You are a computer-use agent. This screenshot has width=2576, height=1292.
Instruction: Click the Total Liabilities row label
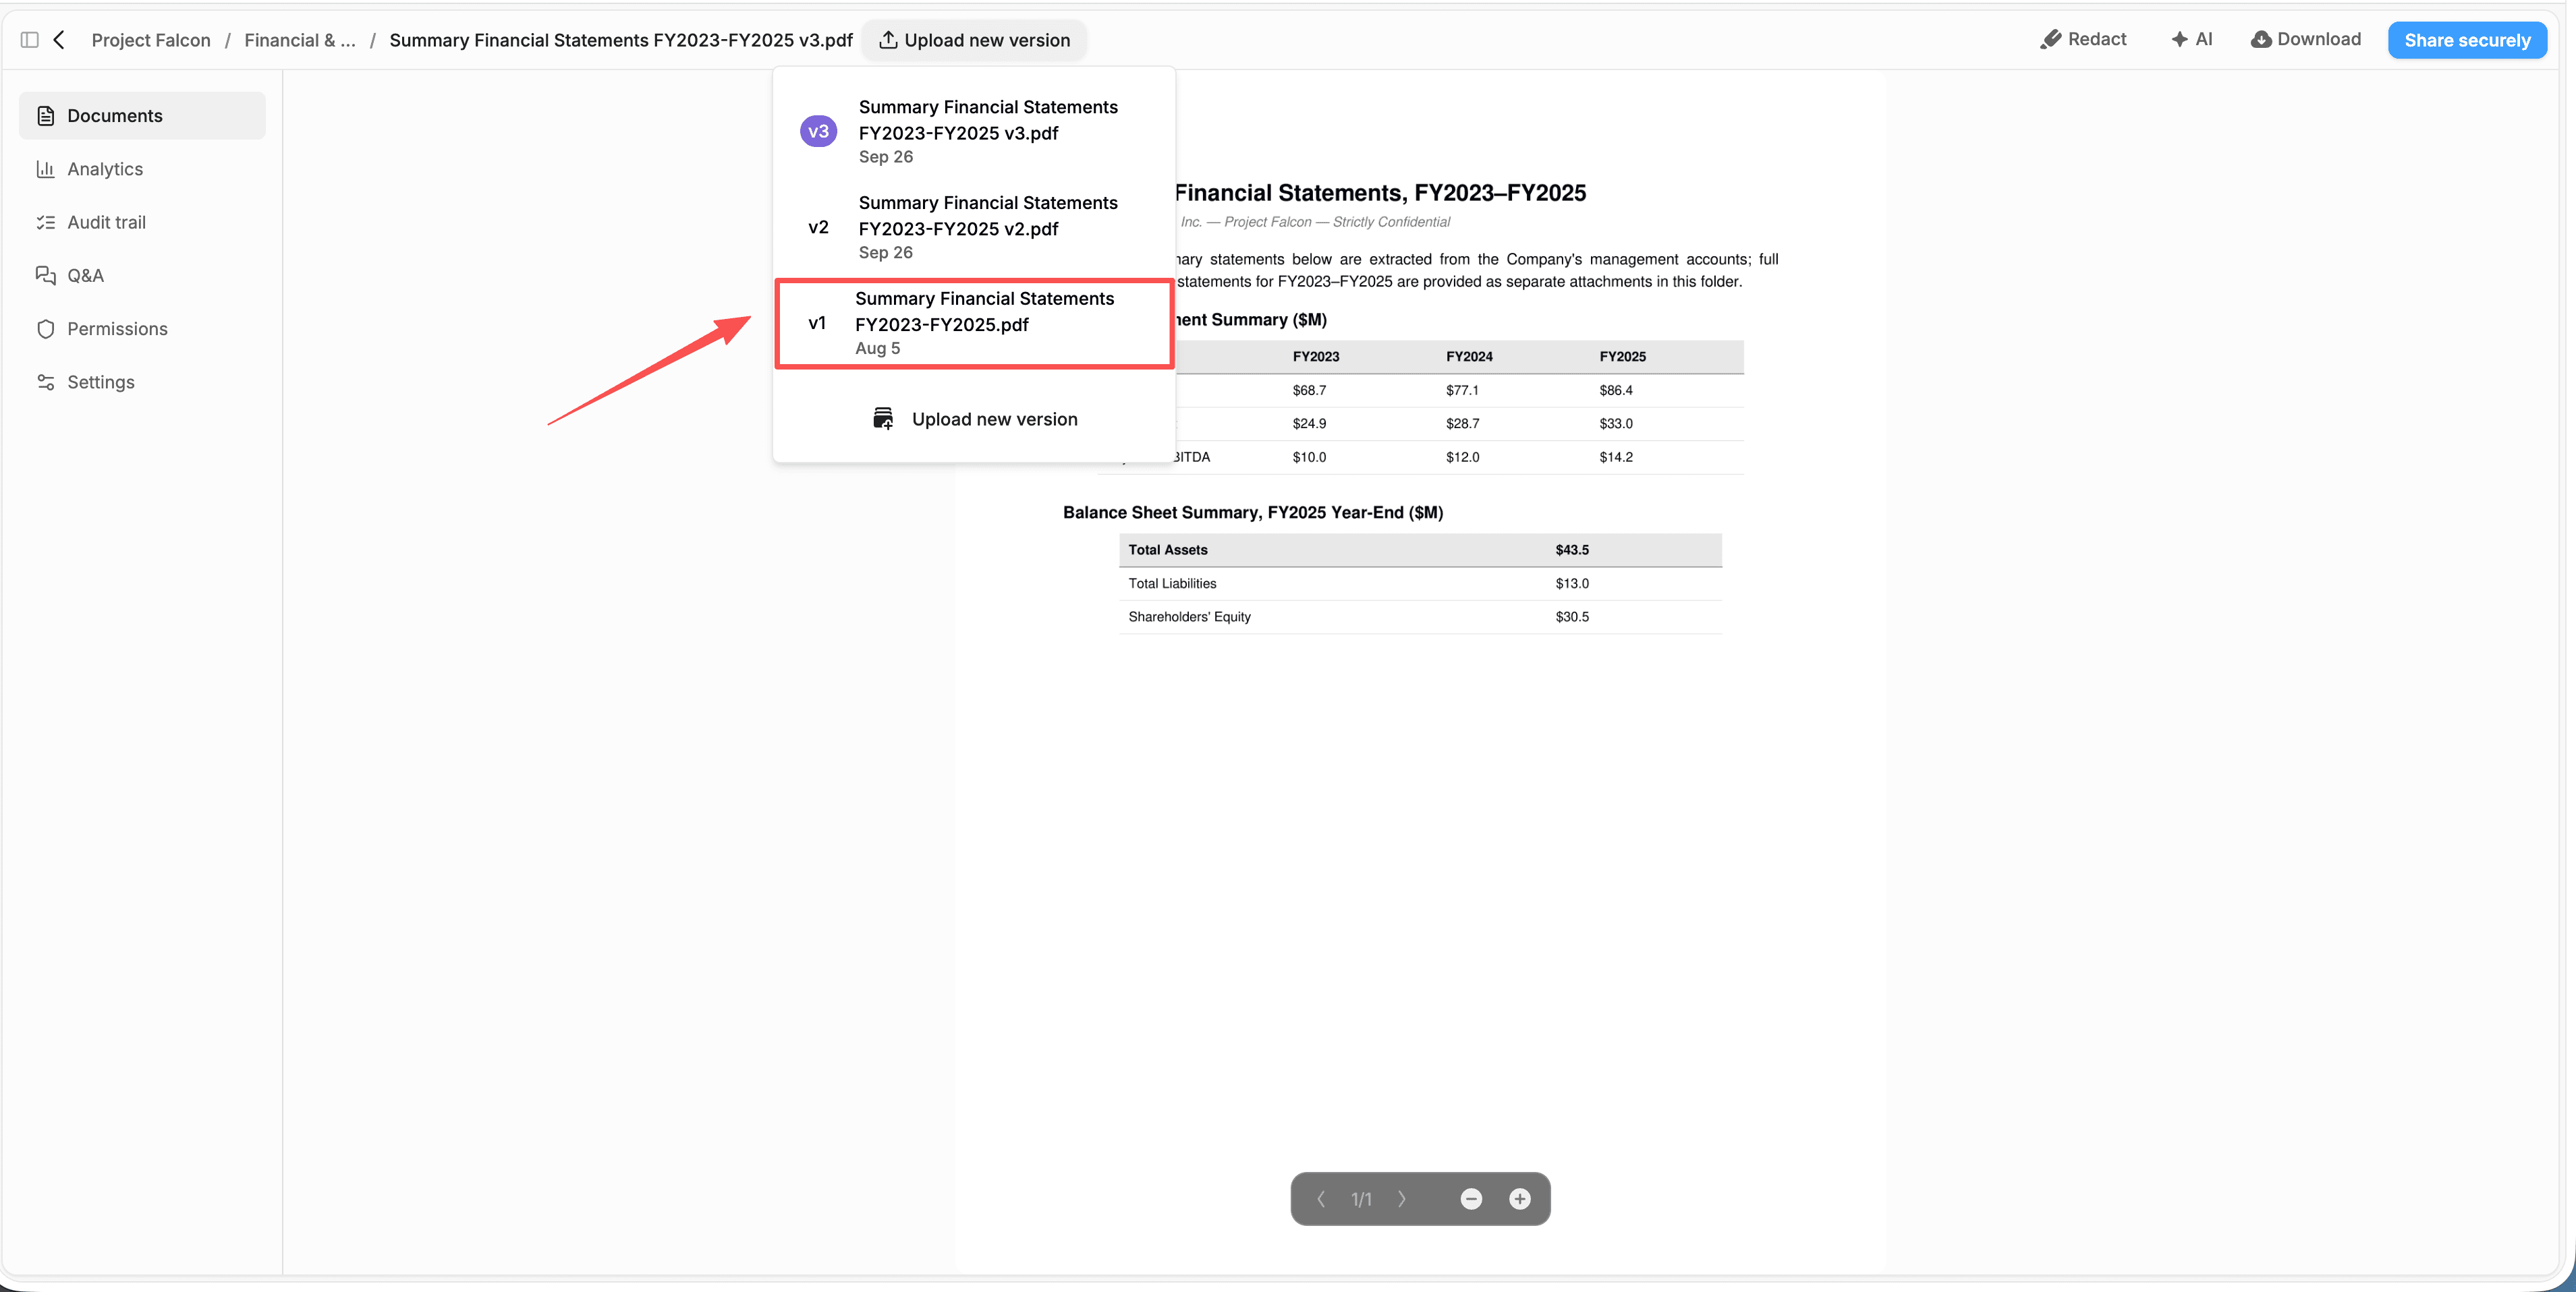click(1172, 583)
